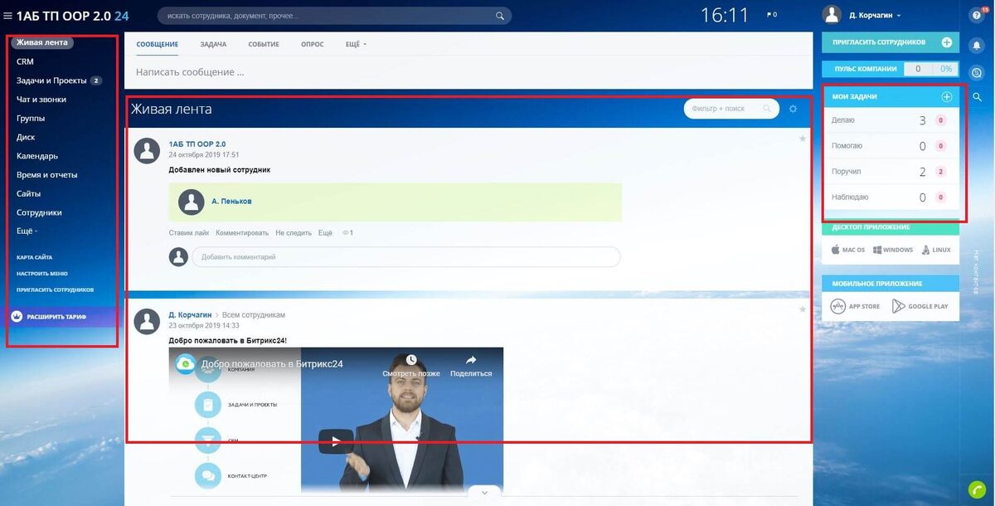Play the welcome video

pos(336,440)
